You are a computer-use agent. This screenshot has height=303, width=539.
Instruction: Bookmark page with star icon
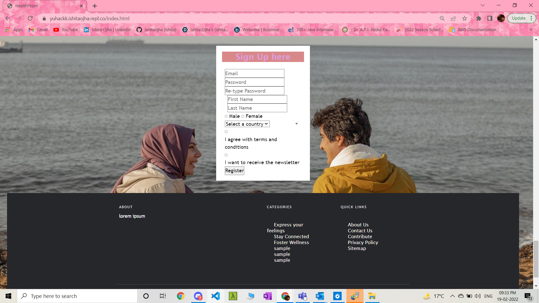pos(465,19)
